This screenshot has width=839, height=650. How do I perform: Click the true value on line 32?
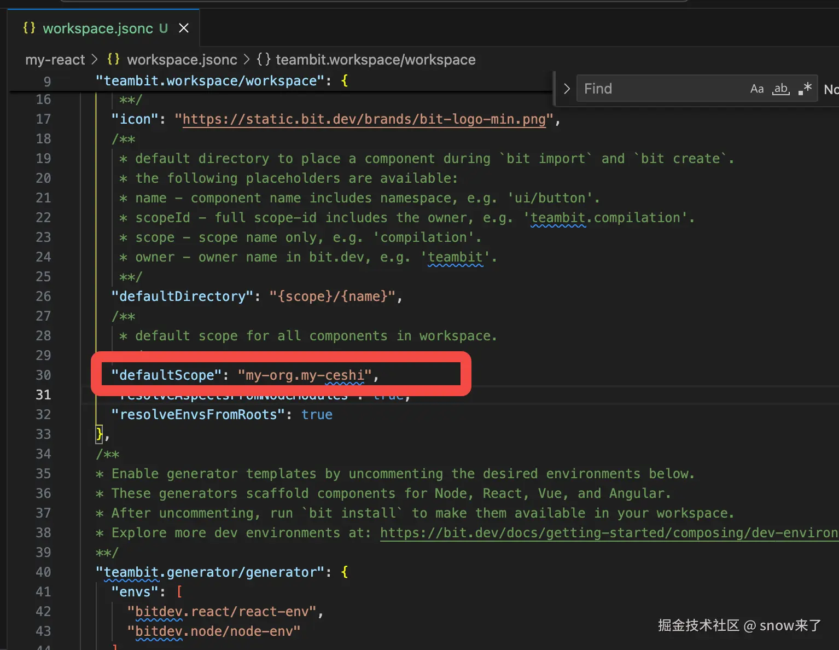pos(317,415)
